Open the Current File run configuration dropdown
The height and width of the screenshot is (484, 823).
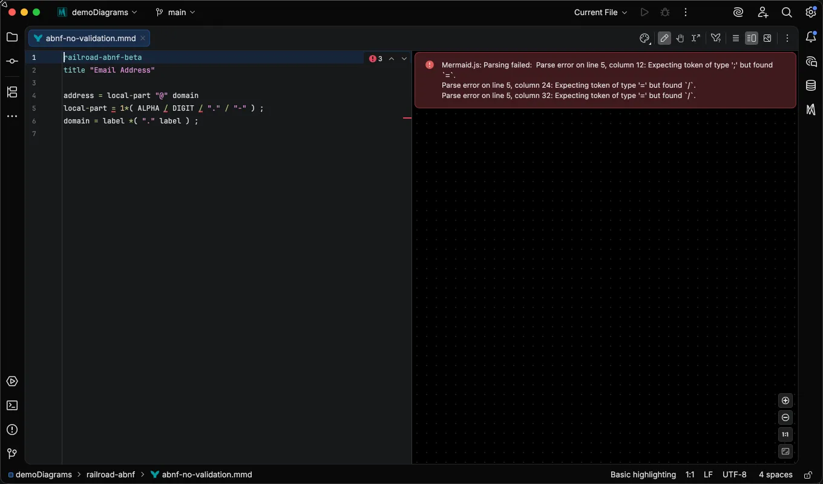pos(600,12)
